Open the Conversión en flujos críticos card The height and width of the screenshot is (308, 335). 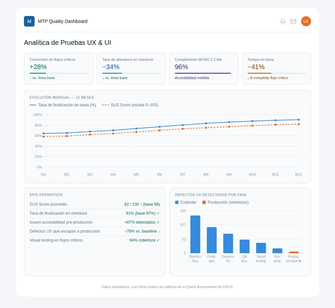point(58,68)
